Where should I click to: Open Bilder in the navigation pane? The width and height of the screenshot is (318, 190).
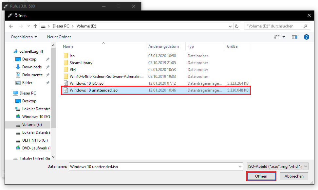(27, 83)
